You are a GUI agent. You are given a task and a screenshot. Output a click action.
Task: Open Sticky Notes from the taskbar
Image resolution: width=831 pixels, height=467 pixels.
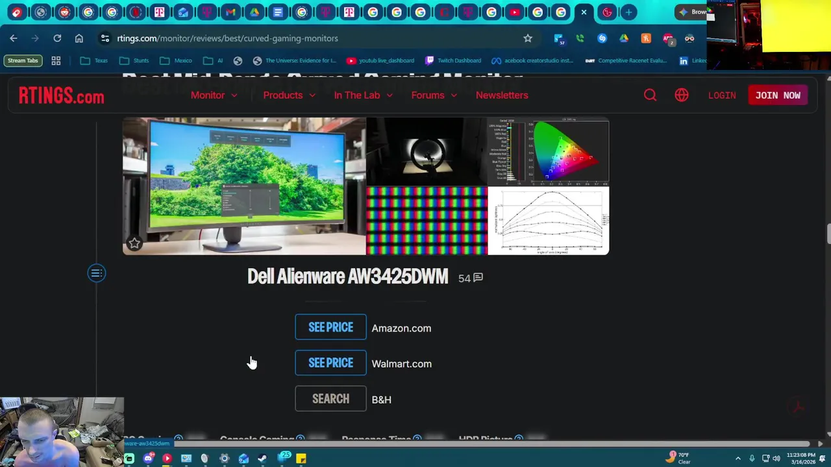(x=301, y=459)
